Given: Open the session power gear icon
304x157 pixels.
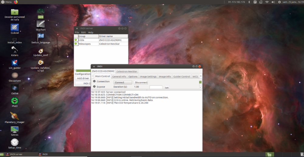Looking at the screenshot, I should coord(279,2).
